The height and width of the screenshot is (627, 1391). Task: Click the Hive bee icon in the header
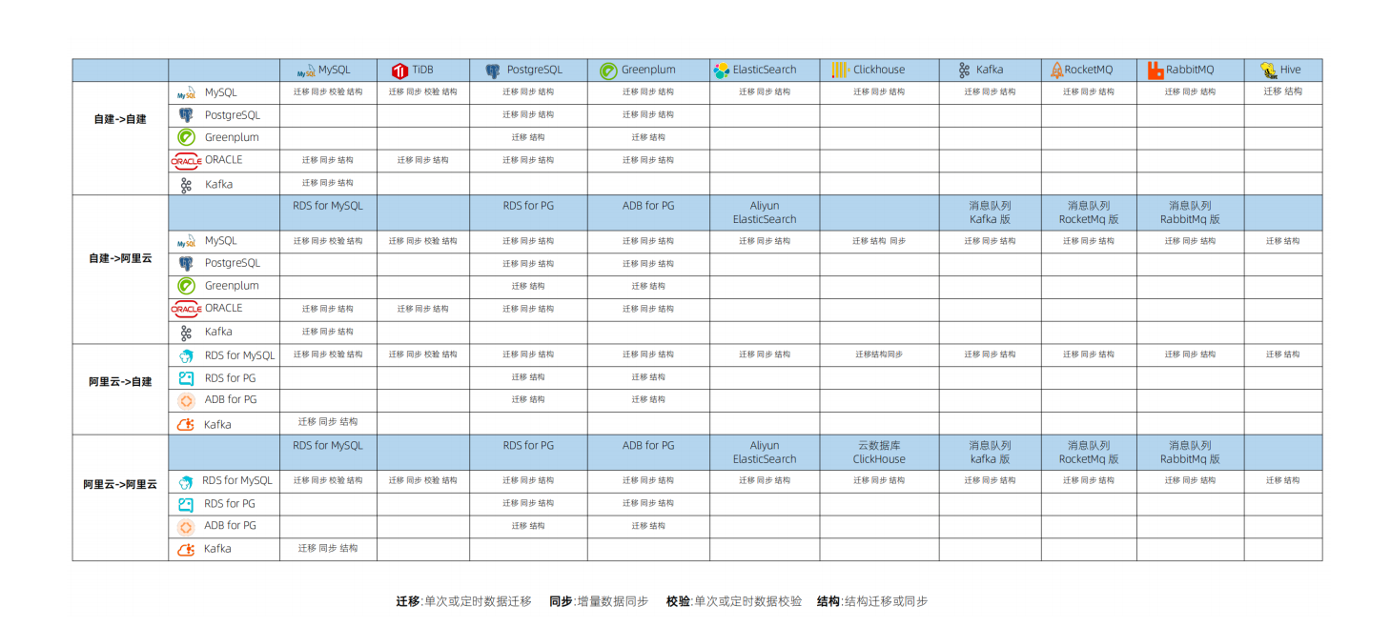1268,70
